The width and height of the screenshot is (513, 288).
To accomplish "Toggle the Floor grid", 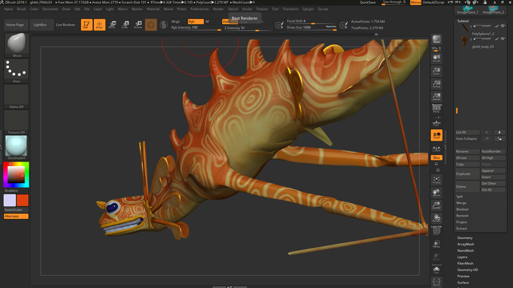I will [x=437, y=122].
